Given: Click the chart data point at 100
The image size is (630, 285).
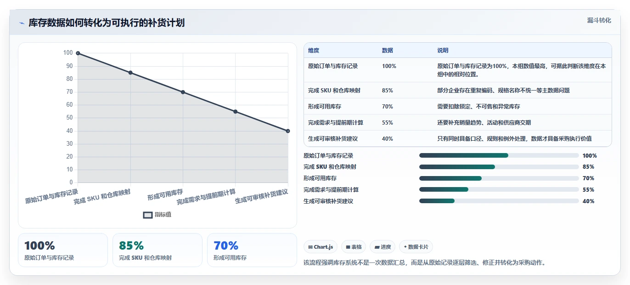Looking at the screenshot, I should tap(78, 53).
